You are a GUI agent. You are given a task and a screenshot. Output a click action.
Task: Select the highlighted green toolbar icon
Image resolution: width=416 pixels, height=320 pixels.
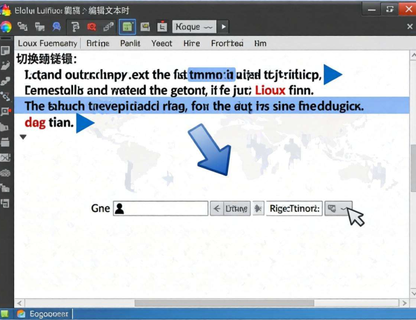click(x=128, y=27)
